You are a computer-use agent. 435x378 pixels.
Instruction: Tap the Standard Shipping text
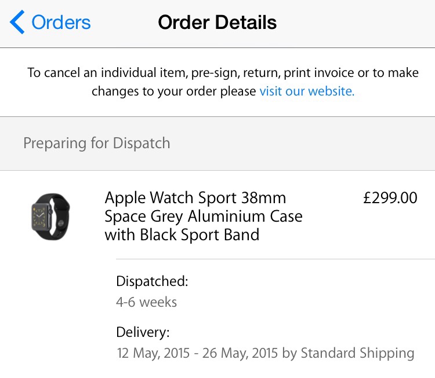[357, 353]
